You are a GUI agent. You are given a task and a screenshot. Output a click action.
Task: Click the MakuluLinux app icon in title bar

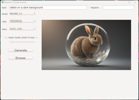(x=3, y=2)
